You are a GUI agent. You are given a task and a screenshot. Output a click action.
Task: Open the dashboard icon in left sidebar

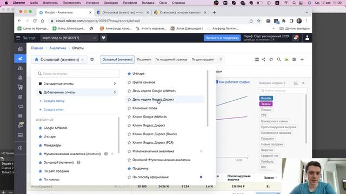21,49
